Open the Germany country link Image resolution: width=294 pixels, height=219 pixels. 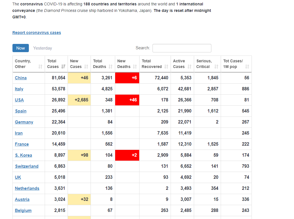24,122
